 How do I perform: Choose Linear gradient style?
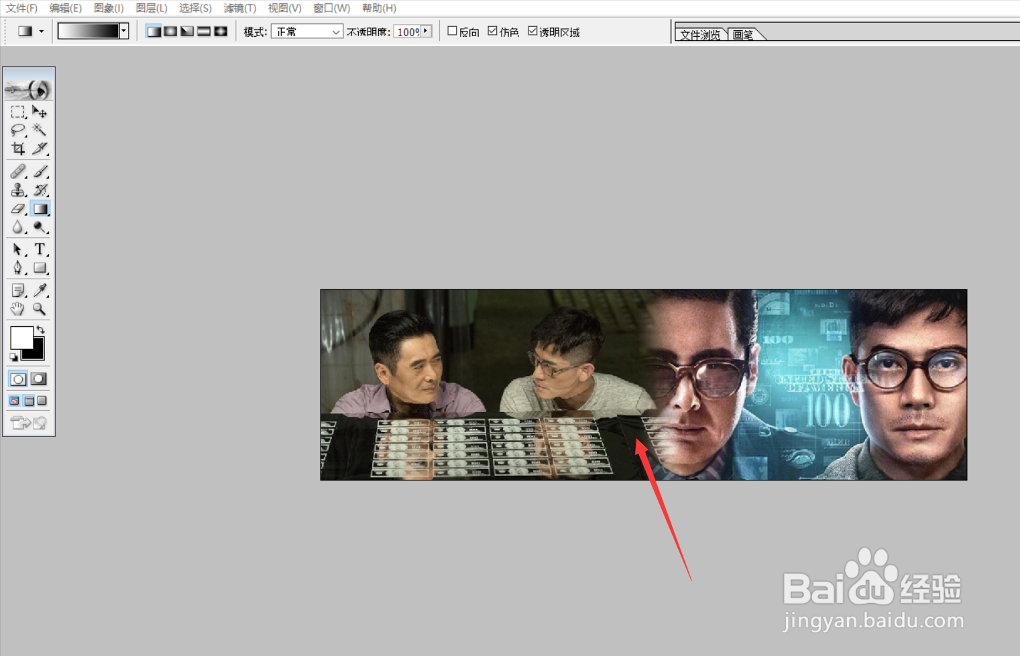coord(154,31)
